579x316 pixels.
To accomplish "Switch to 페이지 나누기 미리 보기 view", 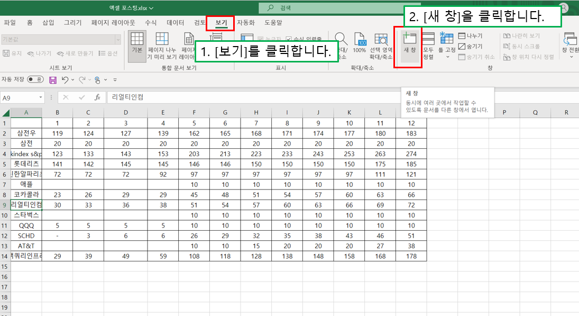I will pyautogui.click(x=162, y=46).
